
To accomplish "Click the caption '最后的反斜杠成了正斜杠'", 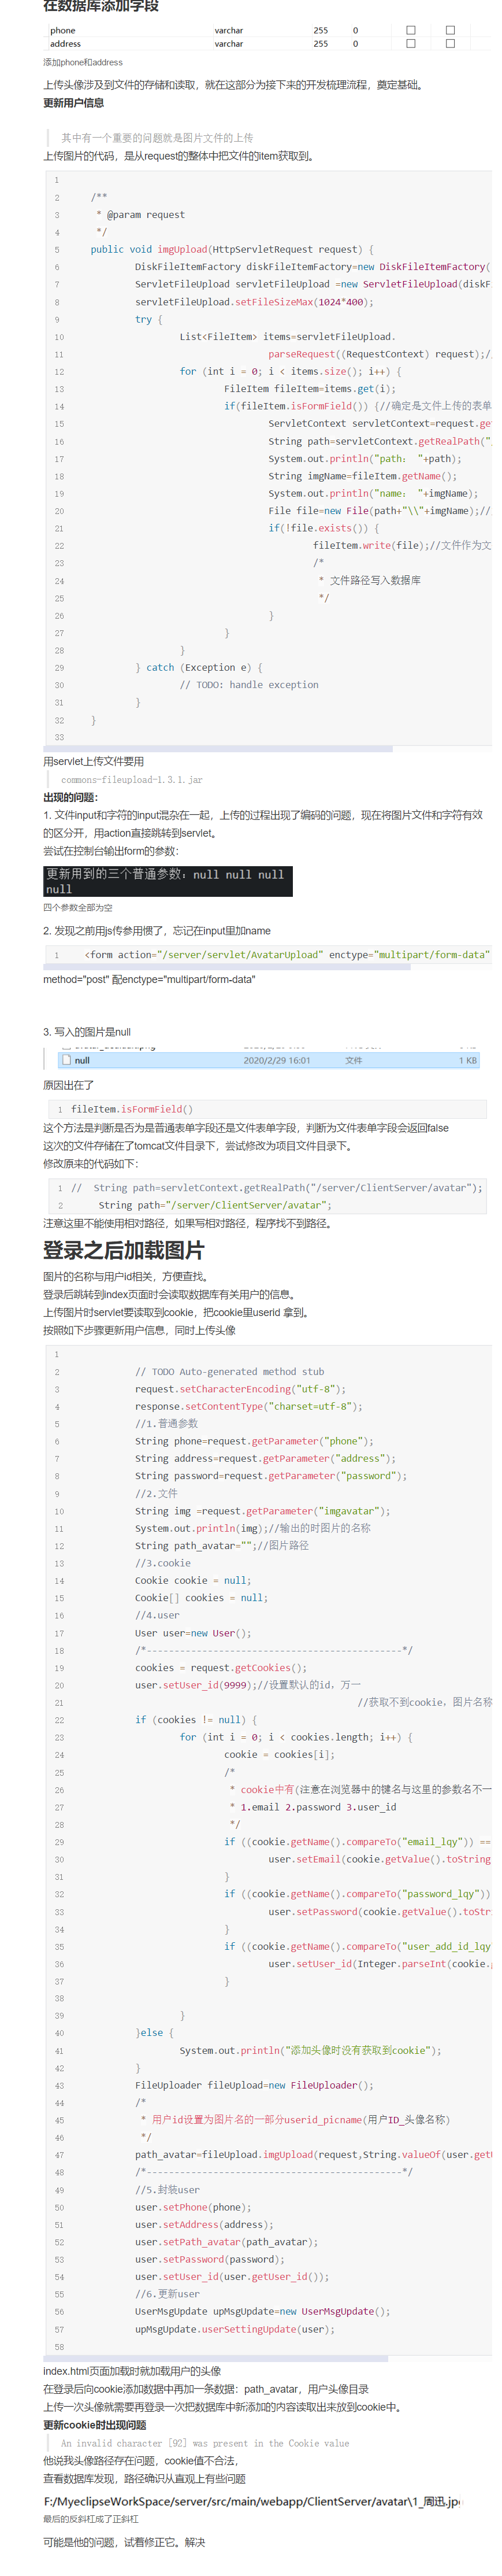I will point(91,2519).
